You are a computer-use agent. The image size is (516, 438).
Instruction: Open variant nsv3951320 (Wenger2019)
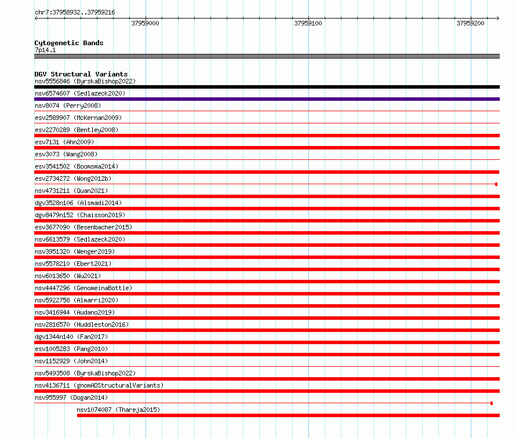(x=75, y=251)
